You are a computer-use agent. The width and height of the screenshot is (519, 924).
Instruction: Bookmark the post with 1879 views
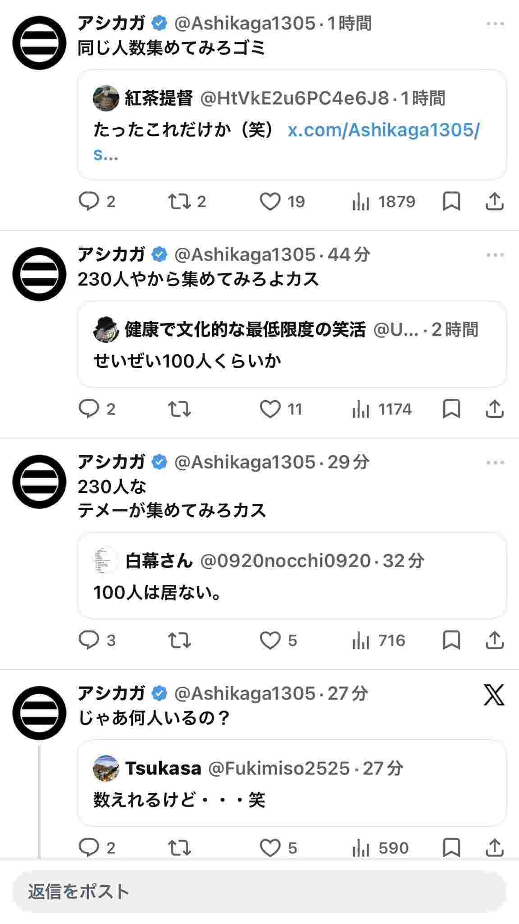[451, 201]
